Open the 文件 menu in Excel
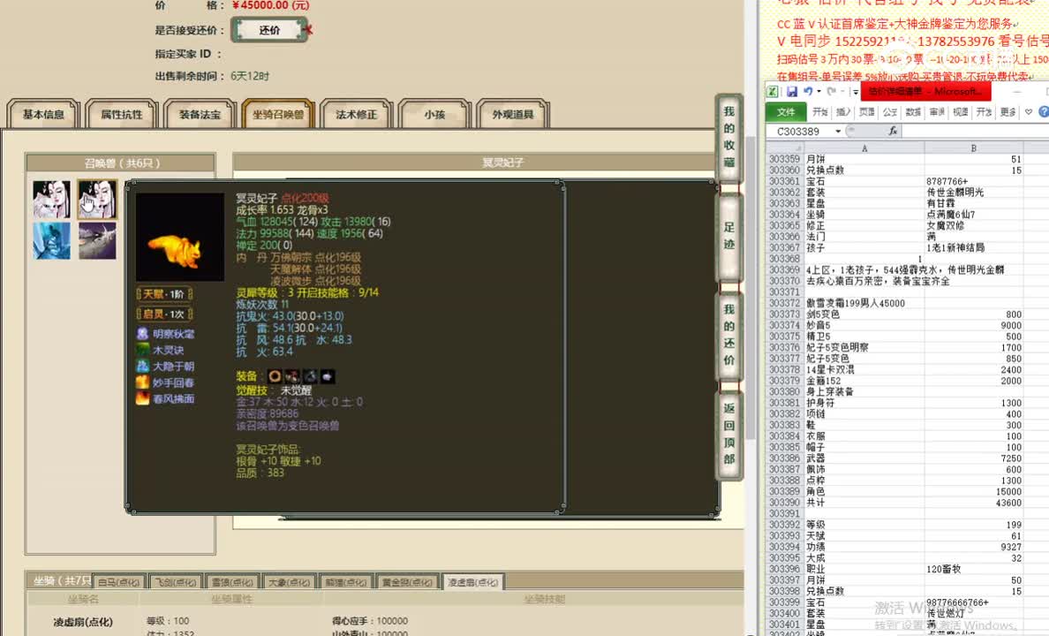Screen dimensions: 1049x636 pyautogui.click(x=785, y=111)
